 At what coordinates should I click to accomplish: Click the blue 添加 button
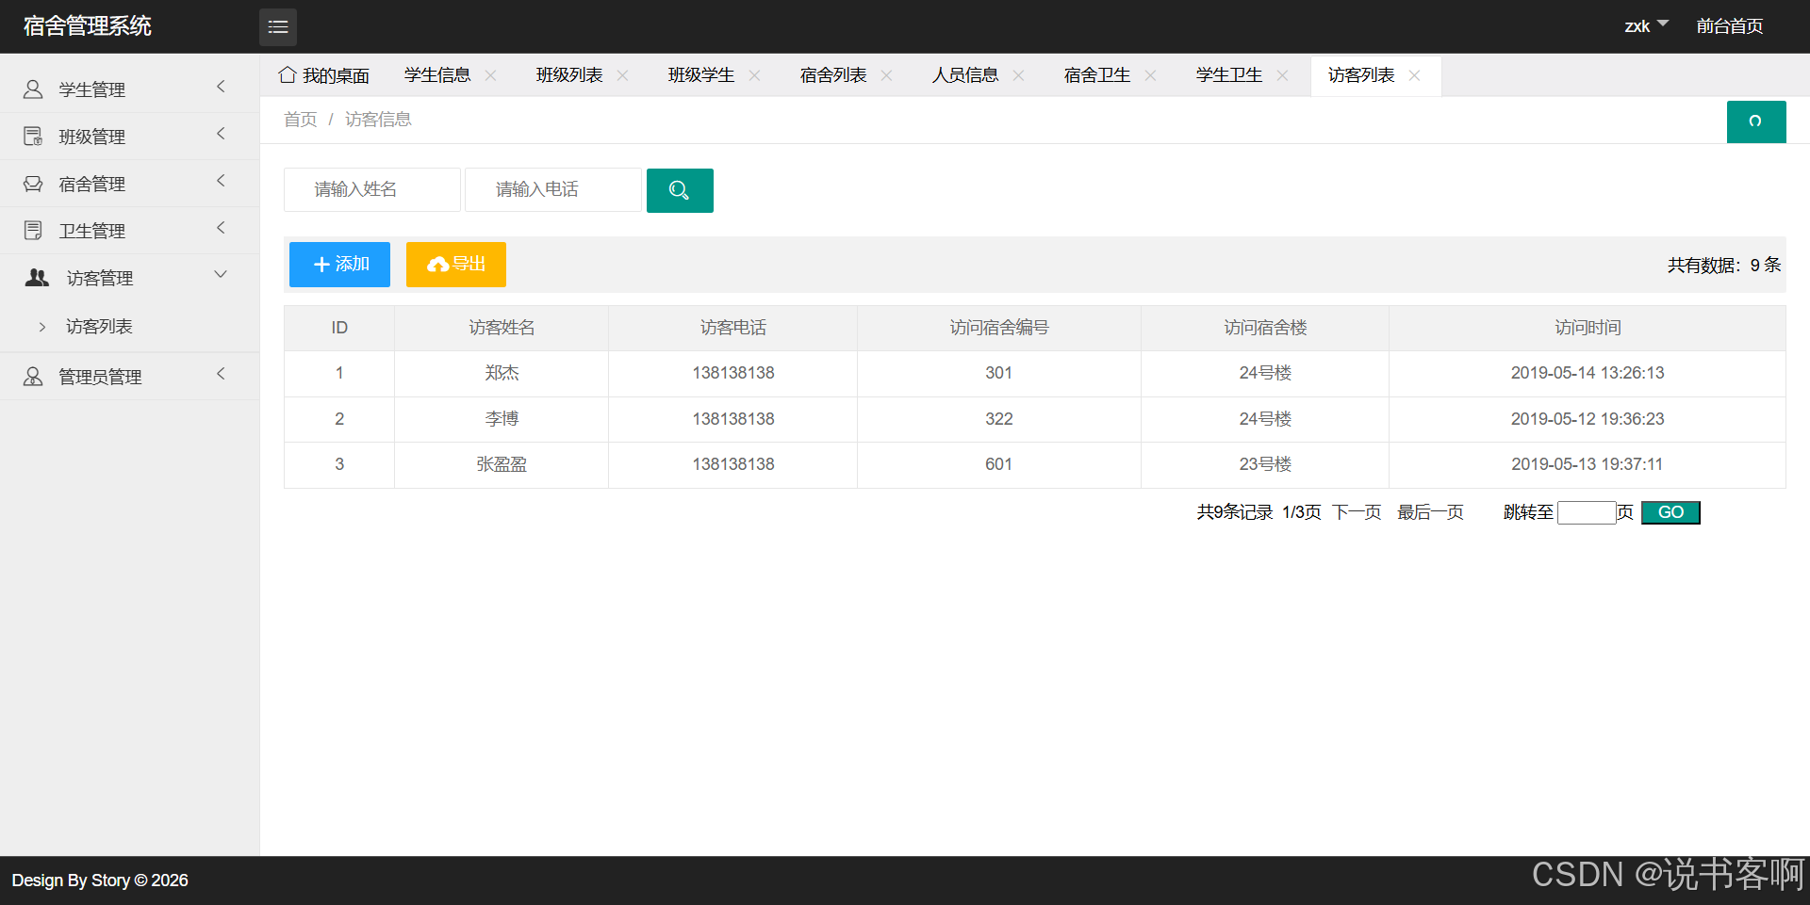pos(339,265)
